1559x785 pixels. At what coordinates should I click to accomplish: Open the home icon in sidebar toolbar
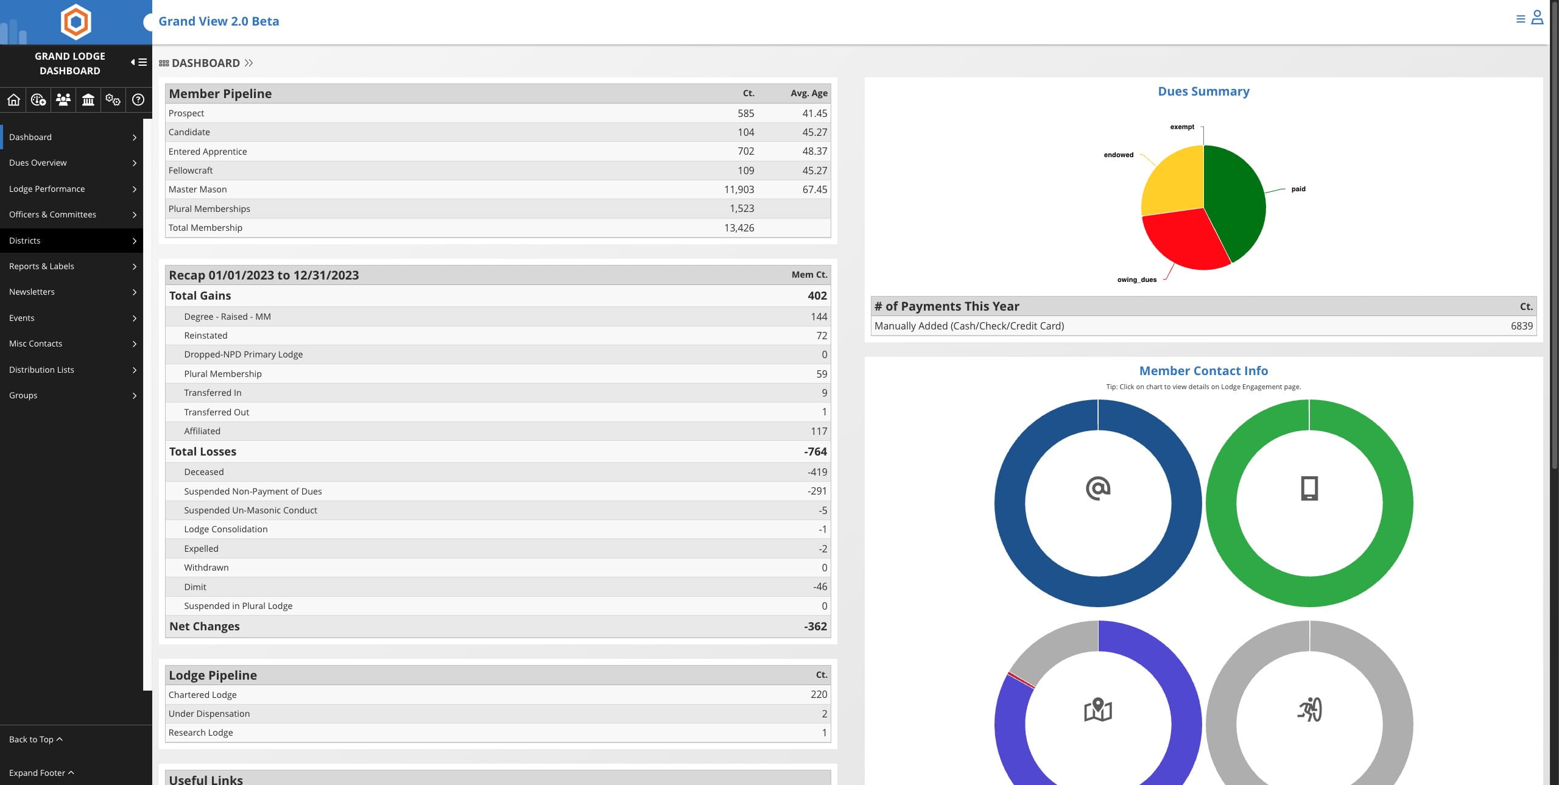[x=13, y=100]
